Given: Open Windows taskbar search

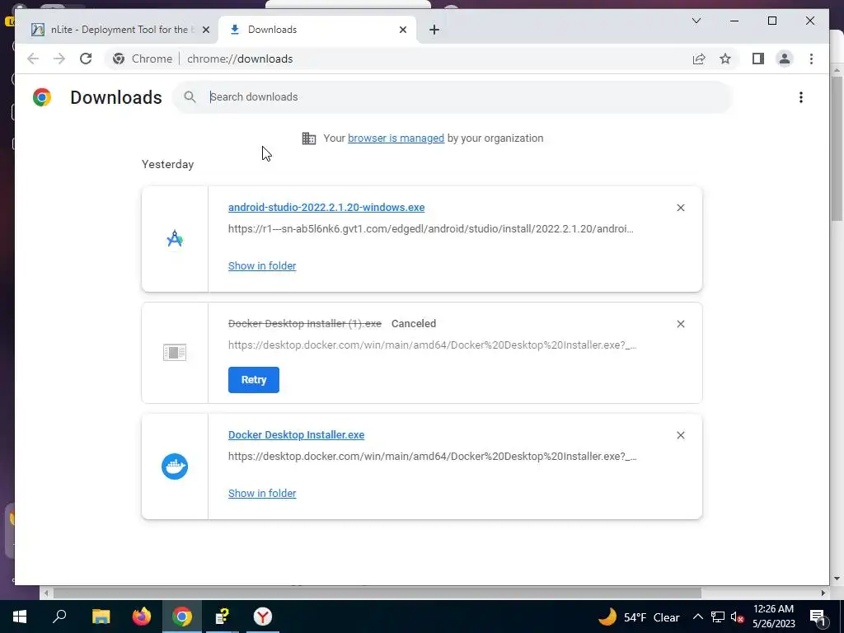Looking at the screenshot, I should click(x=59, y=617).
